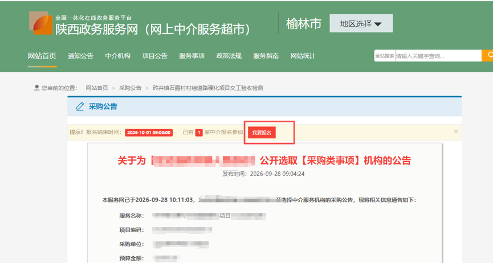Open 中介机构 menu item
This screenshot has height=263, width=493.
click(x=117, y=56)
